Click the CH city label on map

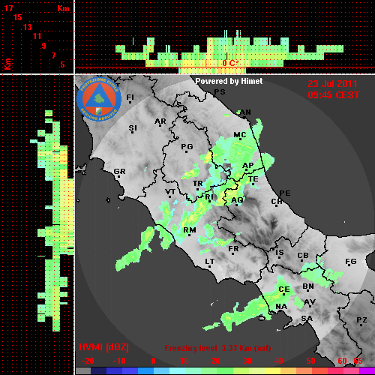pyautogui.click(x=277, y=201)
